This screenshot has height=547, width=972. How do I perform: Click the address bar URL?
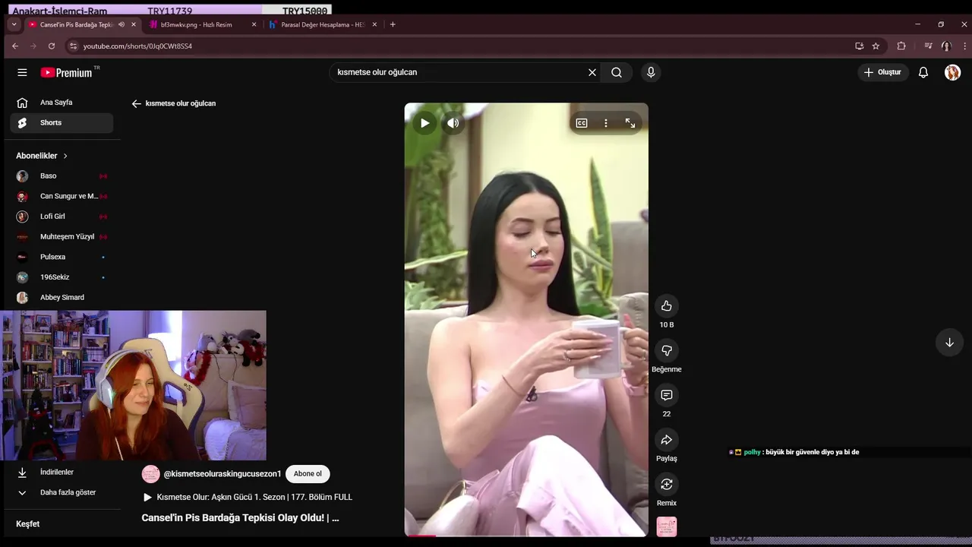tap(137, 46)
